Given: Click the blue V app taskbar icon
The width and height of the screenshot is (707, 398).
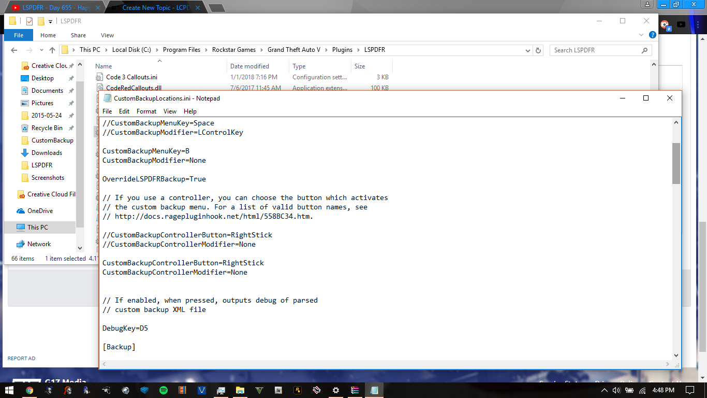Looking at the screenshot, I should tap(202, 390).
